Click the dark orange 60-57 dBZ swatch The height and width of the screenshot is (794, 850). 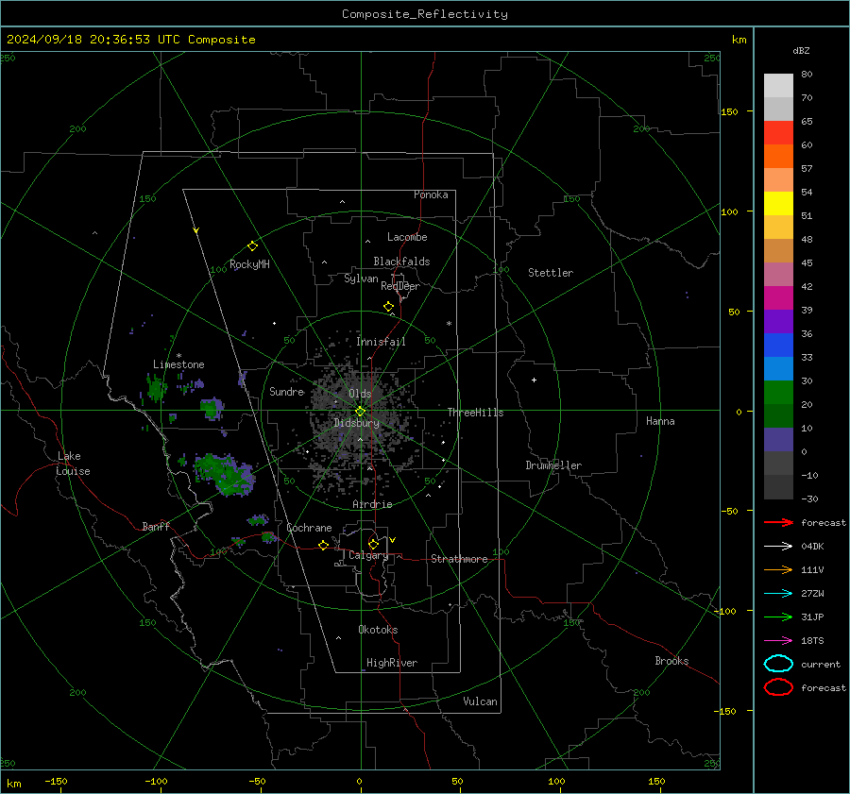(x=778, y=157)
